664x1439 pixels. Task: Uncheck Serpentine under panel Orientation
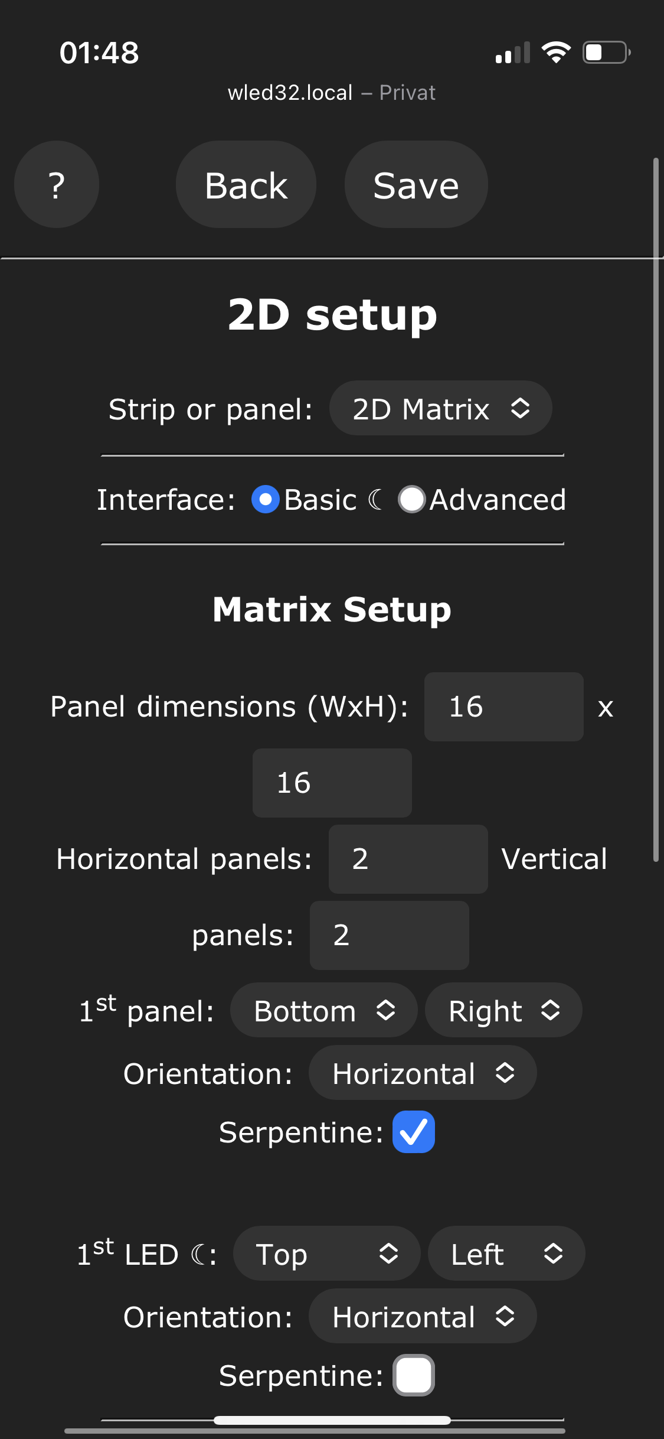click(x=413, y=1131)
